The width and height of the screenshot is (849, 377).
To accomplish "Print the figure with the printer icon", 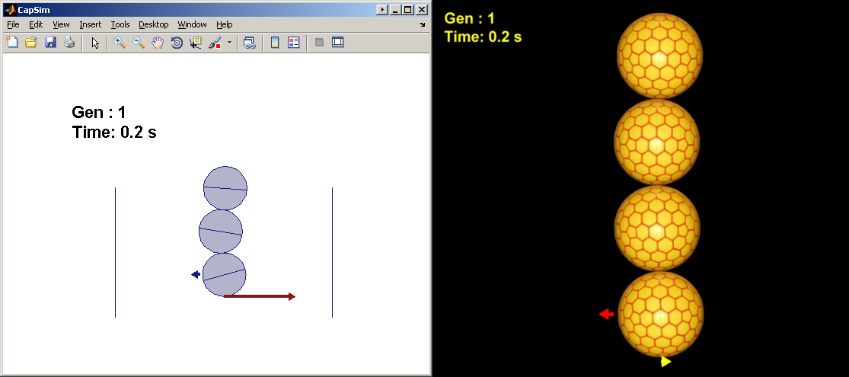I will (69, 42).
